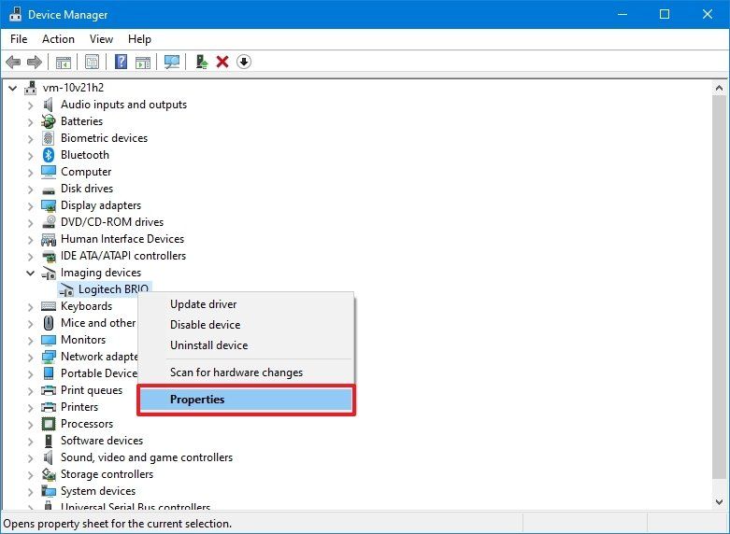The height and width of the screenshot is (534, 730).
Task: Click Show/Hide Console Tree toolbar icon
Action: [64, 62]
